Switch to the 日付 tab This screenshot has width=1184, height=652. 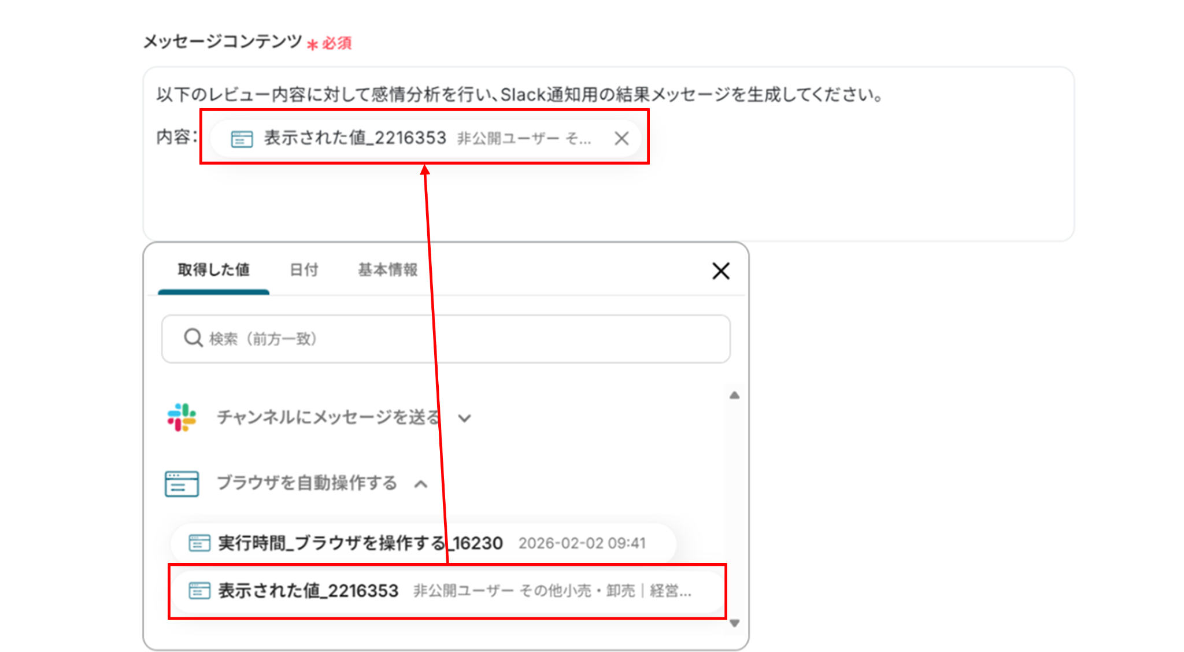pos(304,270)
